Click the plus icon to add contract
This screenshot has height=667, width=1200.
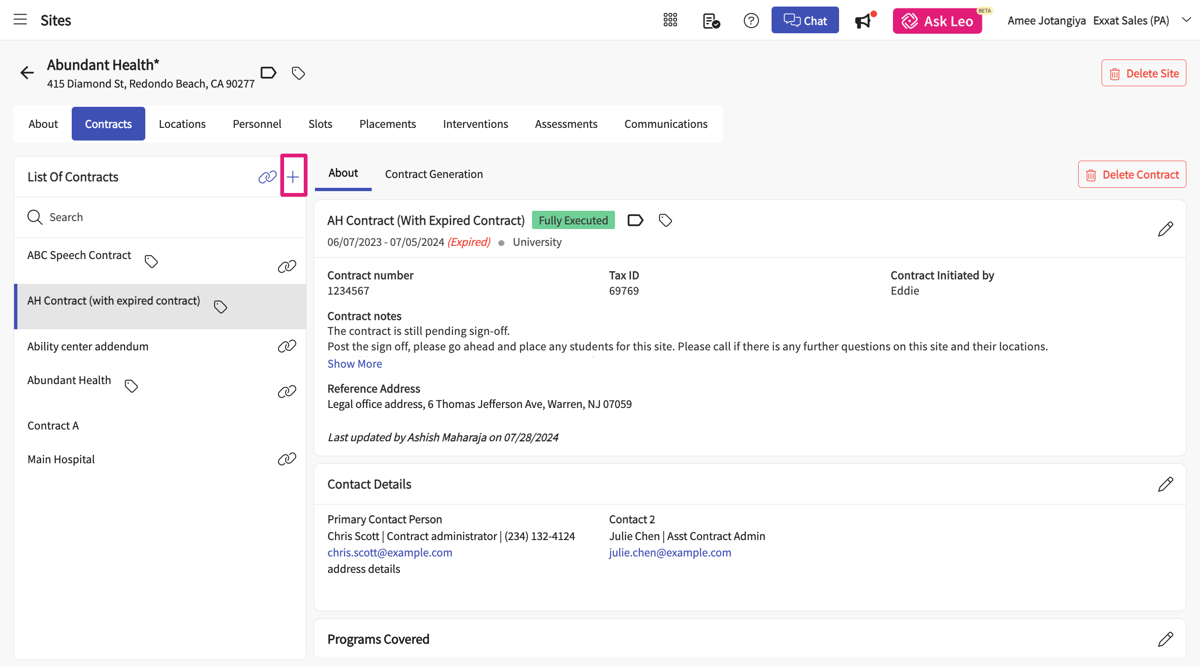293,177
